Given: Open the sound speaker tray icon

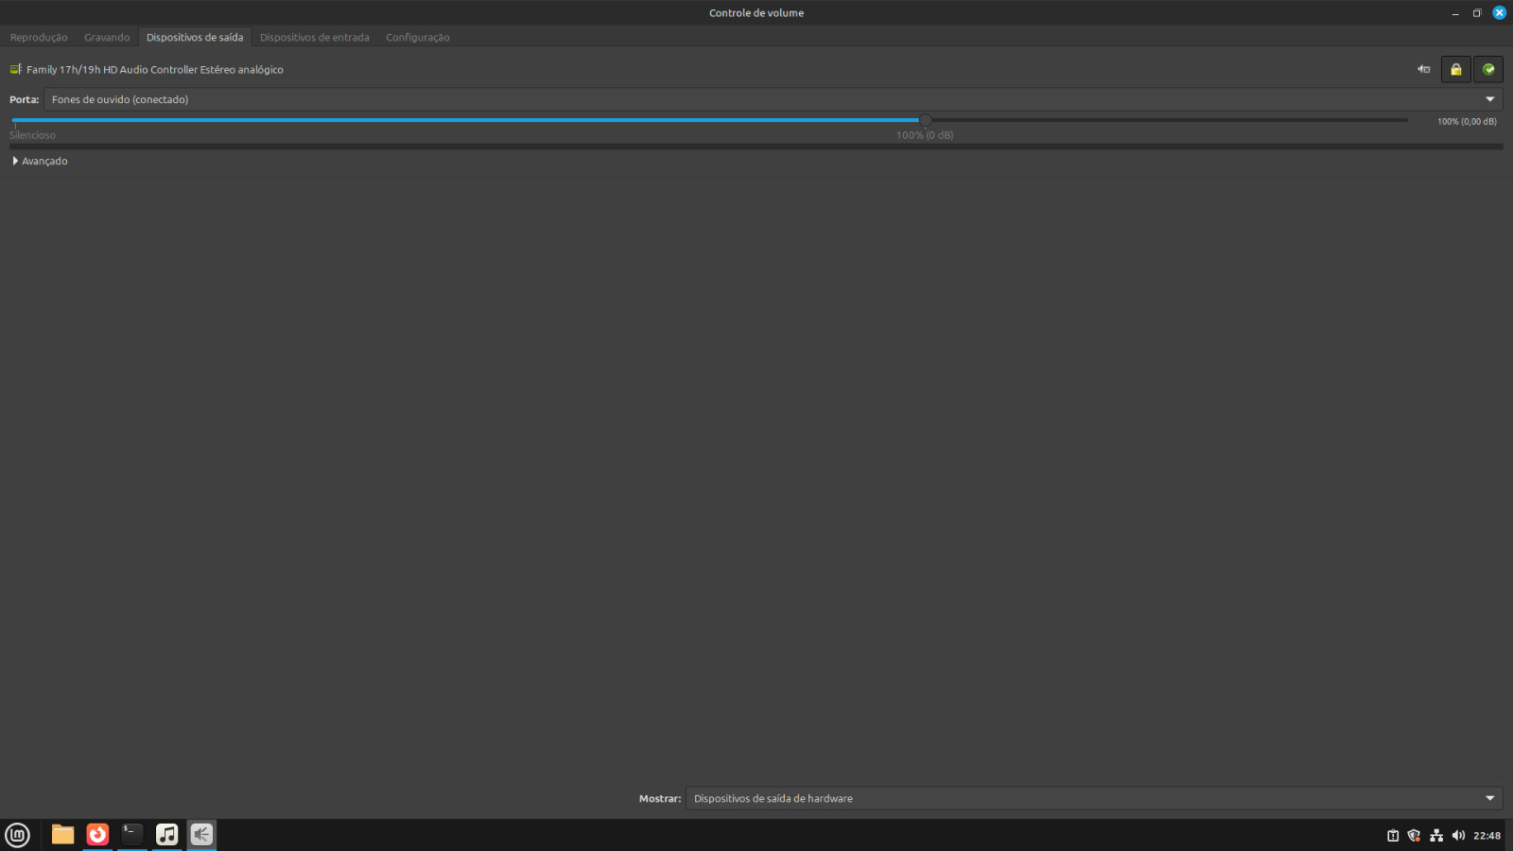Looking at the screenshot, I should [1458, 835].
